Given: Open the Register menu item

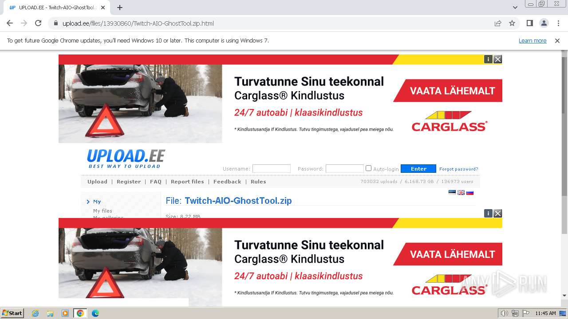Looking at the screenshot, I should click(x=129, y=182).
